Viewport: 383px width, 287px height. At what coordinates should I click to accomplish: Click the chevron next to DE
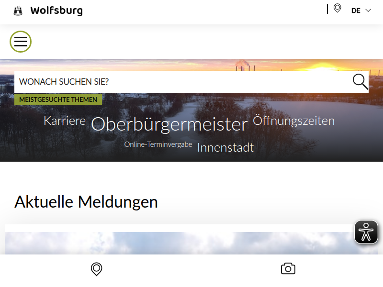[x=368, y=11]
